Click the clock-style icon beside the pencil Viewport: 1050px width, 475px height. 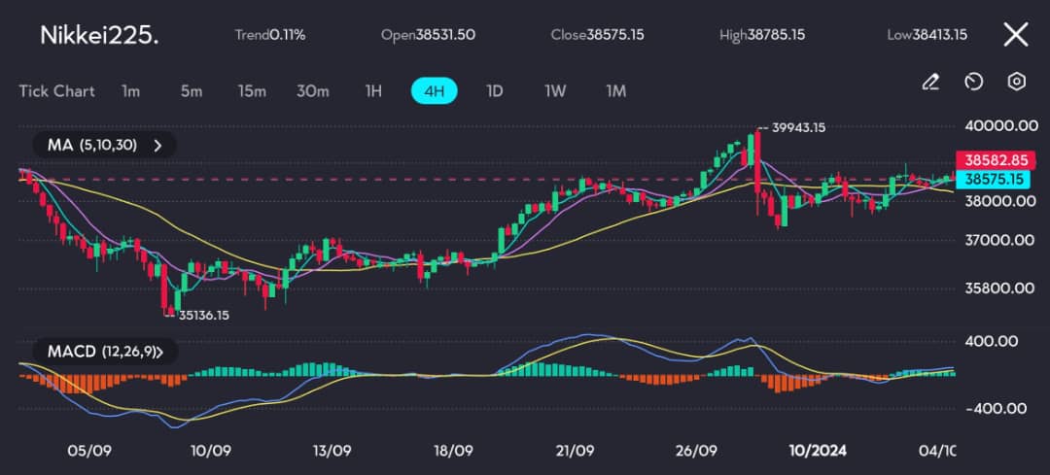(973, 82)
